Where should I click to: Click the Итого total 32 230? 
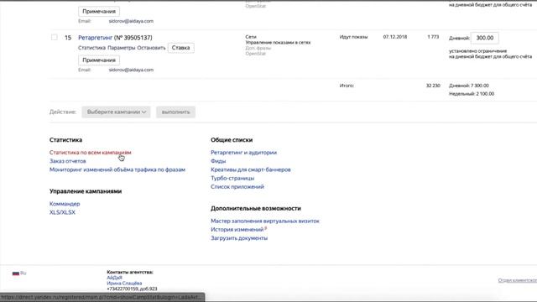coord(433,86)
